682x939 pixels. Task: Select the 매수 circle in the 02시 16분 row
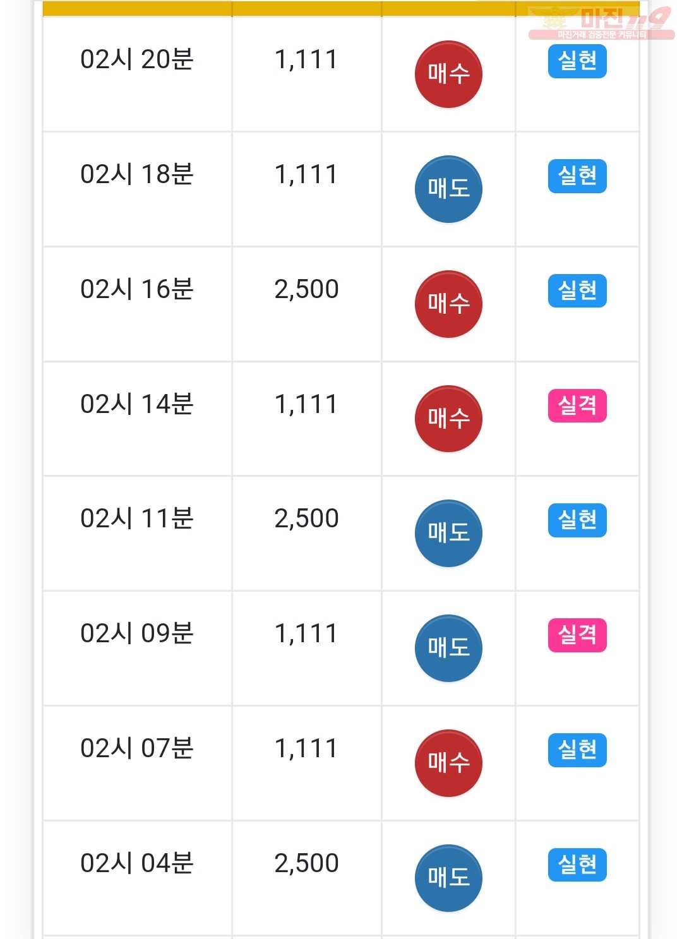448,304
